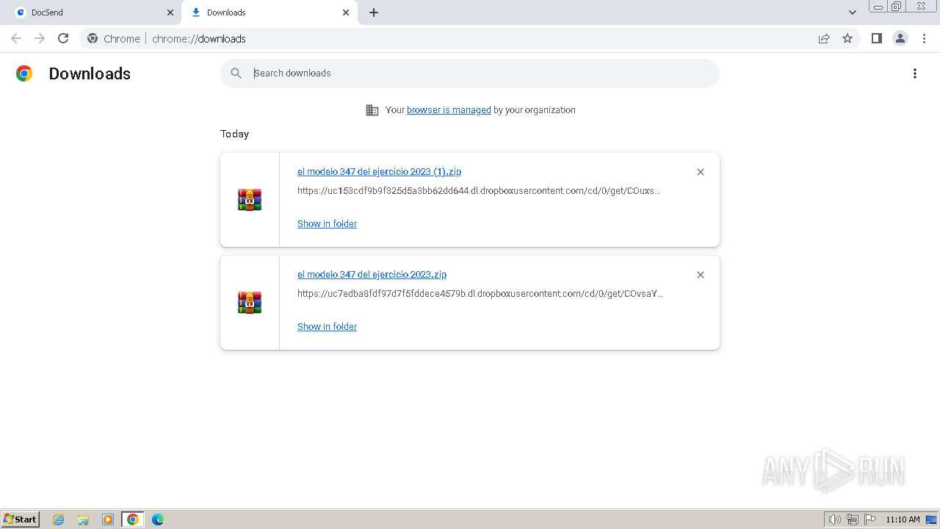940x529 pixels.
Task: Toggle the side panel icon
Action: click(876, 38)
